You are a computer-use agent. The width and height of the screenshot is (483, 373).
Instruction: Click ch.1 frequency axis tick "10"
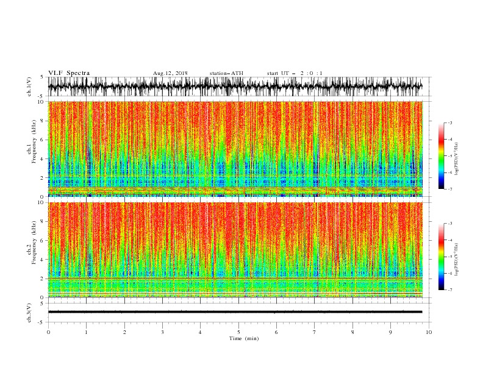(41, 102)
